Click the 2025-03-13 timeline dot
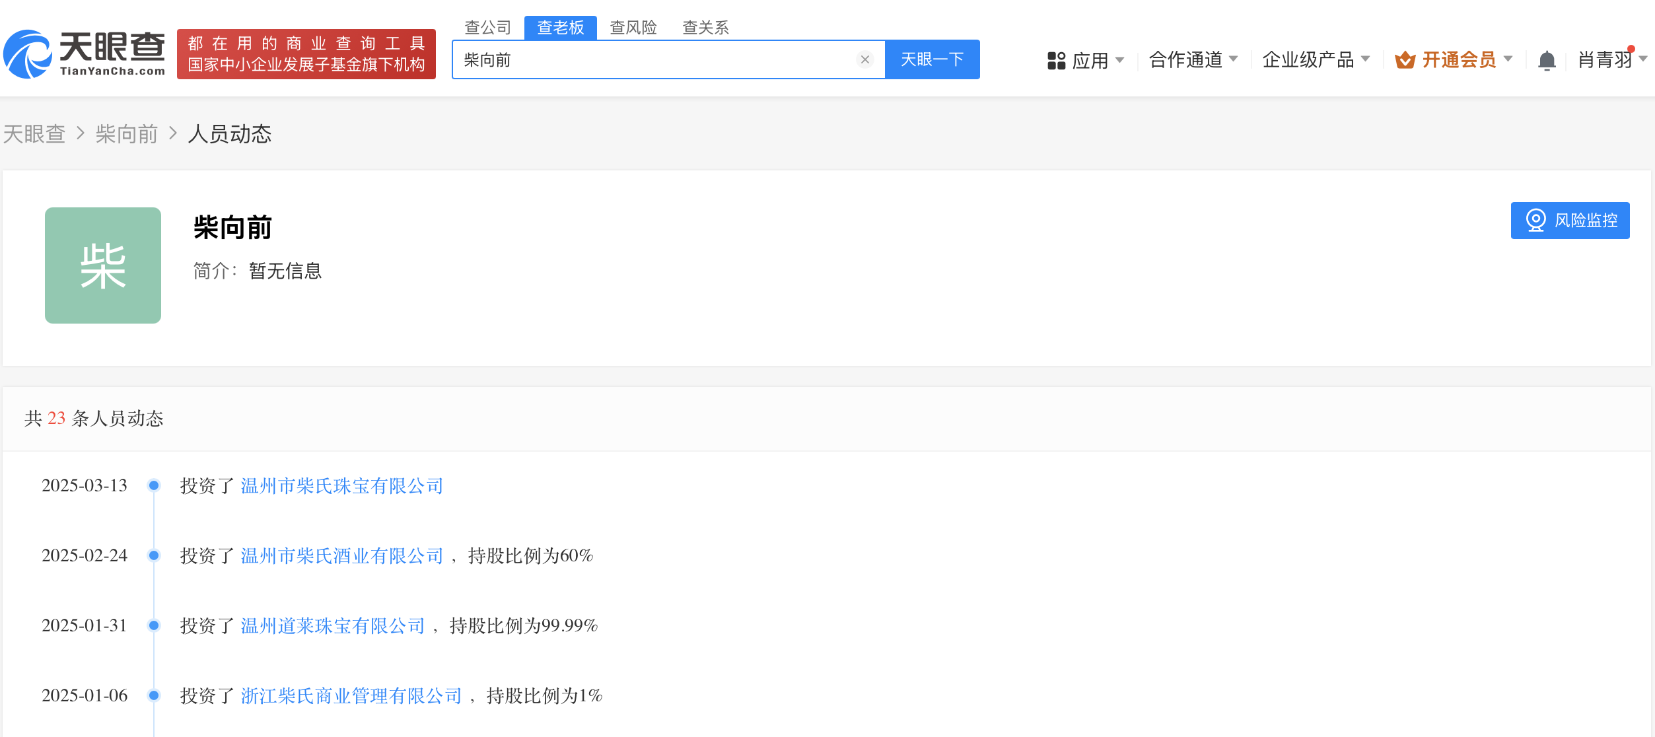 click(x=154, y=485)
